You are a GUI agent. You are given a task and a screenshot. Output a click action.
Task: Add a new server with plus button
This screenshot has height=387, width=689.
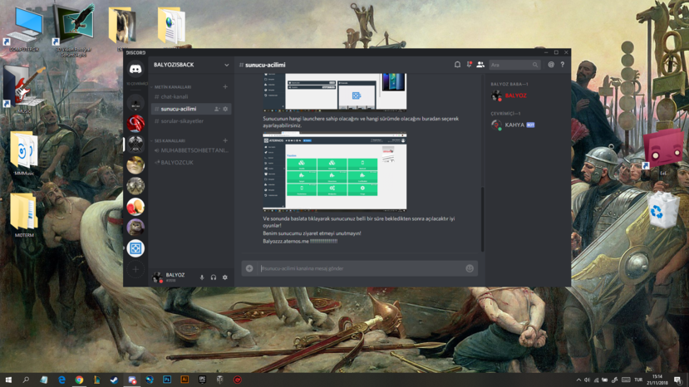135,269
